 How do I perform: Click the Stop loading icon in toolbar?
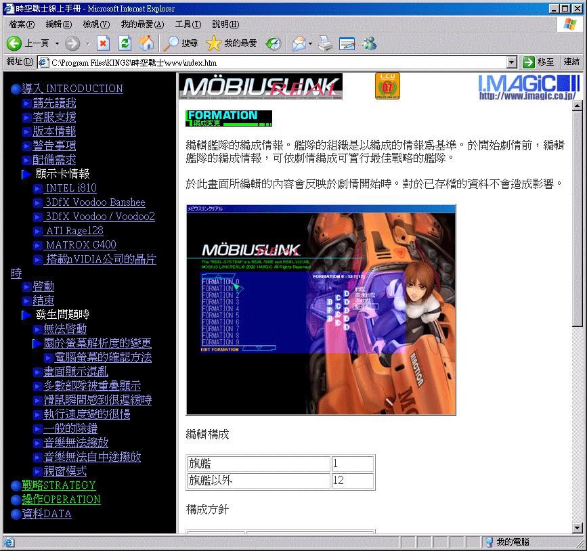tap(103, 43)
